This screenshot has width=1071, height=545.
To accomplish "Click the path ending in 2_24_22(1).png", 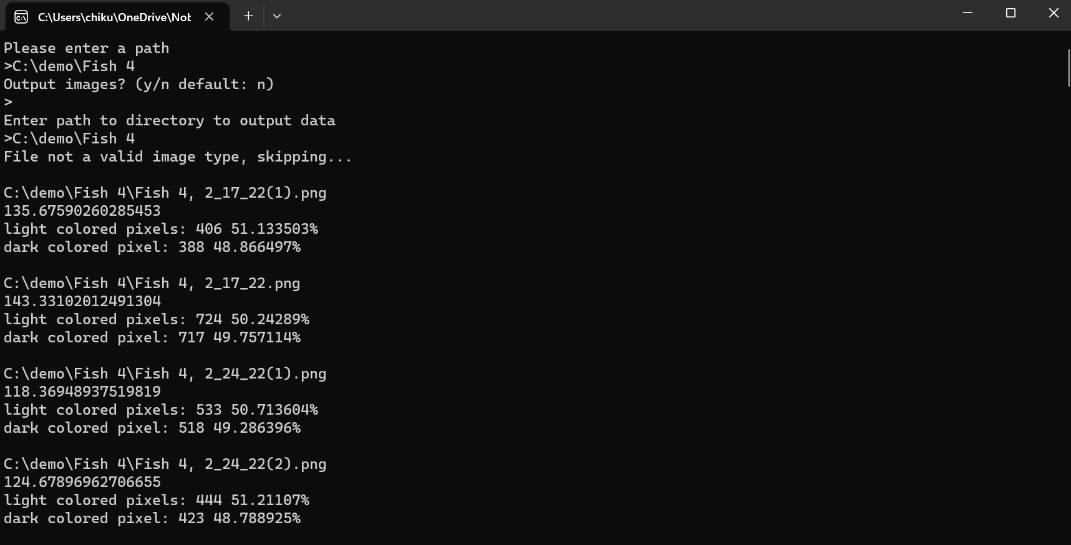I will pyautogui.click(x=165, y=374).
